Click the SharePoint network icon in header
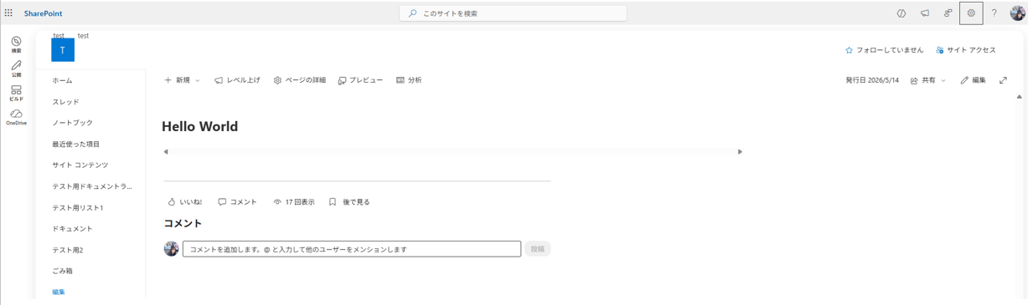The width and height of the screenshot is (1028, 305). point(948,13)
